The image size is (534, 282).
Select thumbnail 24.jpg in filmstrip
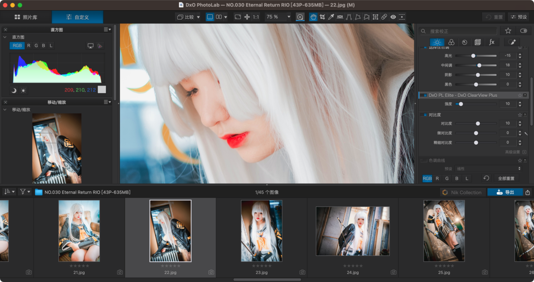(353, 231)
